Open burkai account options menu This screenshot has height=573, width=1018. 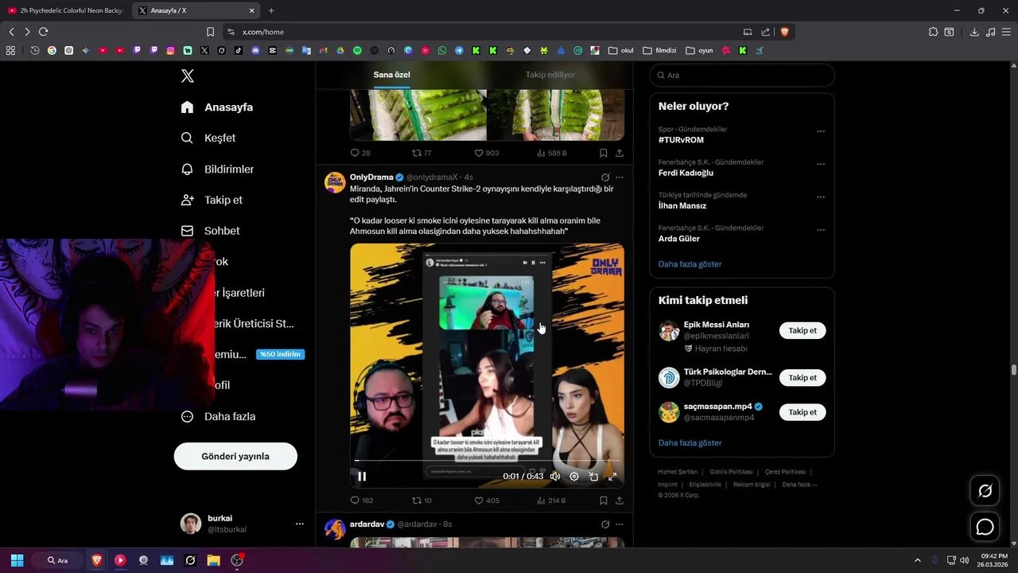point(300,524)
